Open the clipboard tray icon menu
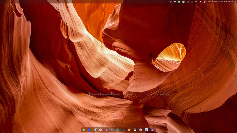 pyautogui.click(x=188, y=2)
